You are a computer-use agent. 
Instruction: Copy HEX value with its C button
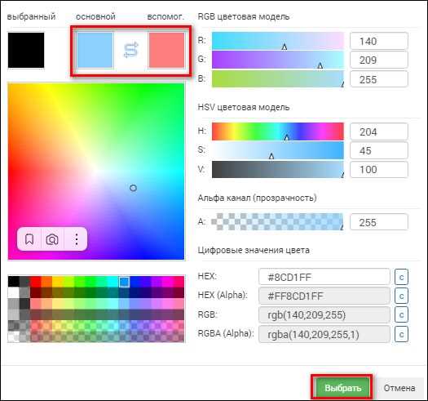401,277
